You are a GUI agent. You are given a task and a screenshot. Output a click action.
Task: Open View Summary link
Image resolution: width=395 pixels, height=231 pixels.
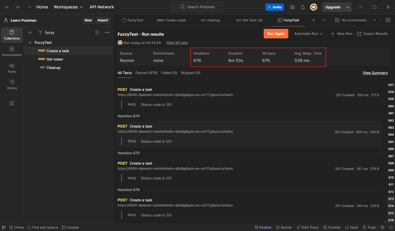pos(375,73)
